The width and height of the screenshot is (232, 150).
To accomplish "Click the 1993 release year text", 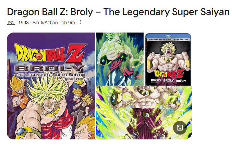I will click(x=23, y=23).
